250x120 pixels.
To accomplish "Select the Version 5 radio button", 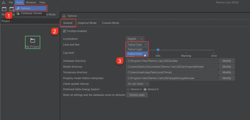I will pos(128,89).
